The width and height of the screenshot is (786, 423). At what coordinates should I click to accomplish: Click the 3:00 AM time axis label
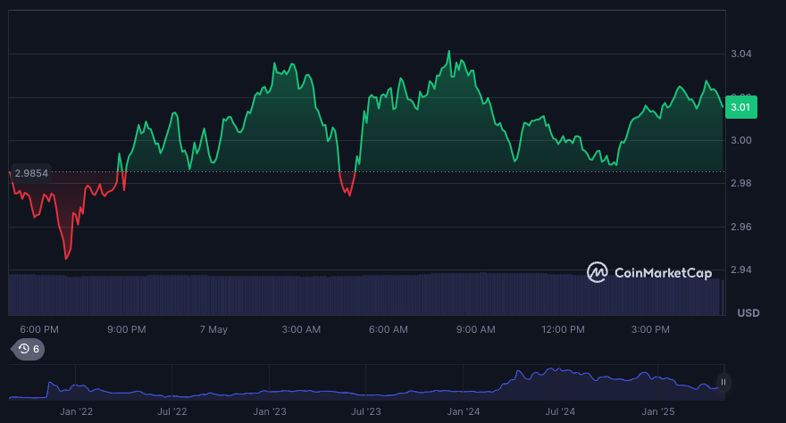301,329
